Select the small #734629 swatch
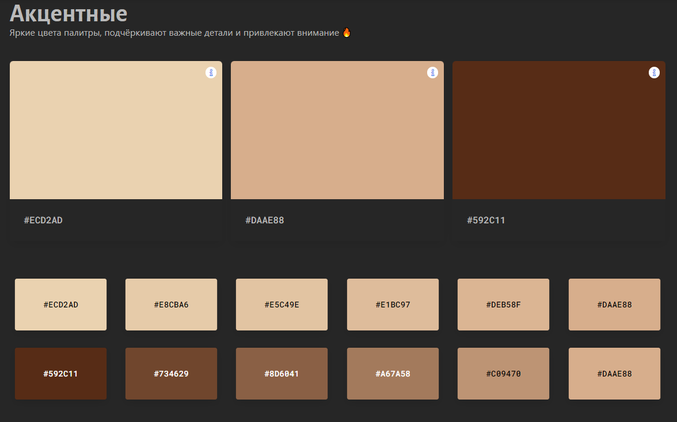The height and width of the screenshot is (422, 677). tap(171, 374)
